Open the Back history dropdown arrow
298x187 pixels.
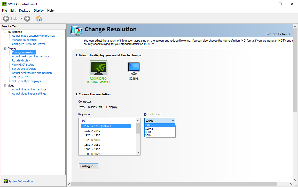(x=21, y=18)
